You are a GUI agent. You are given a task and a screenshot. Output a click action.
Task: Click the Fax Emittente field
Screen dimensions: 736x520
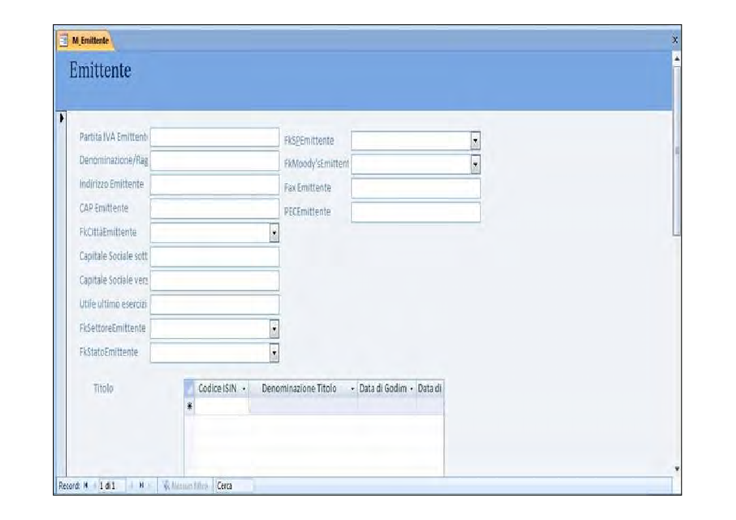(x=416, y=188)
